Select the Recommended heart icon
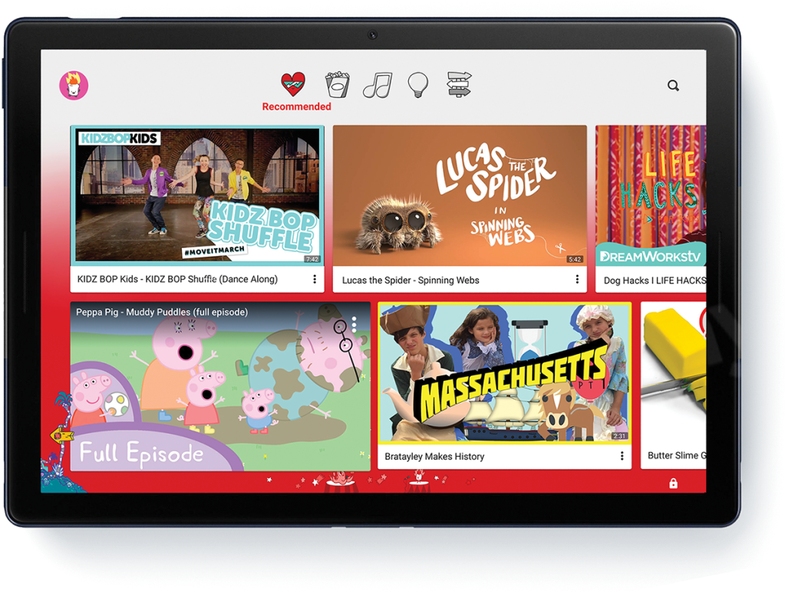 (293, 84)
